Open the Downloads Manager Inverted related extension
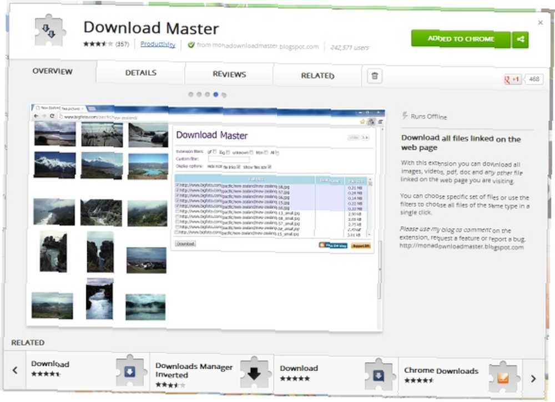The image size is (555, 402). click(211, 373)
